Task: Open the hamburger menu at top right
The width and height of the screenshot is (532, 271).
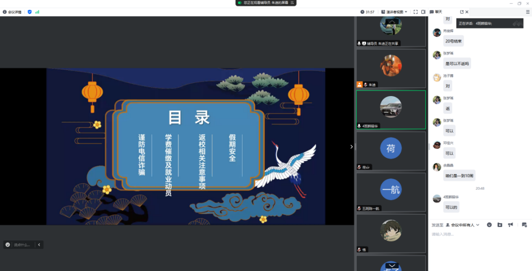Action: (x=527, y=12)
